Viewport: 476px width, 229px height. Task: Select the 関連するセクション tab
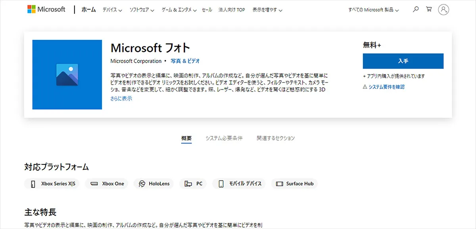[275, 138]
